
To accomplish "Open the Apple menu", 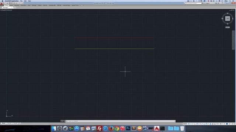I will coord(3,1).
